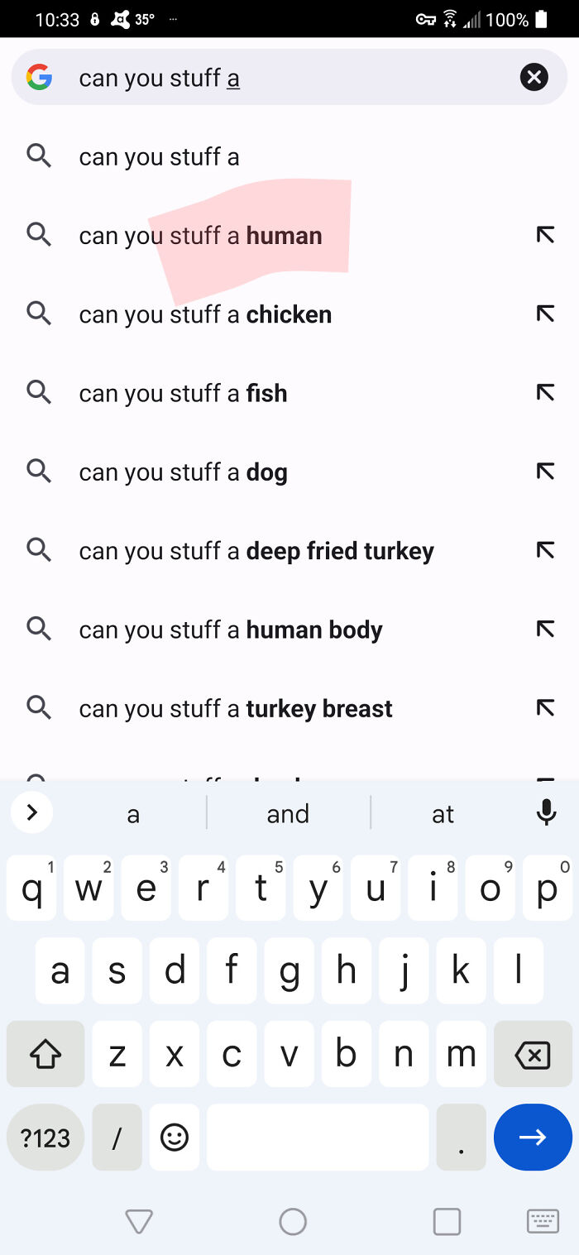Switch keyboard to numbers with ?123 key
Screen dimensions: 579x1255
pyautogui.click(x=45, y=1137)
